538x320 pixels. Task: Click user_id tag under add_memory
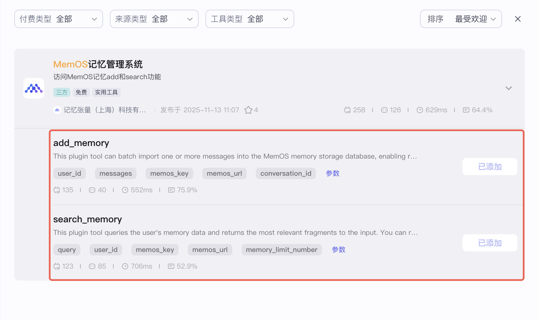(70, 173)
